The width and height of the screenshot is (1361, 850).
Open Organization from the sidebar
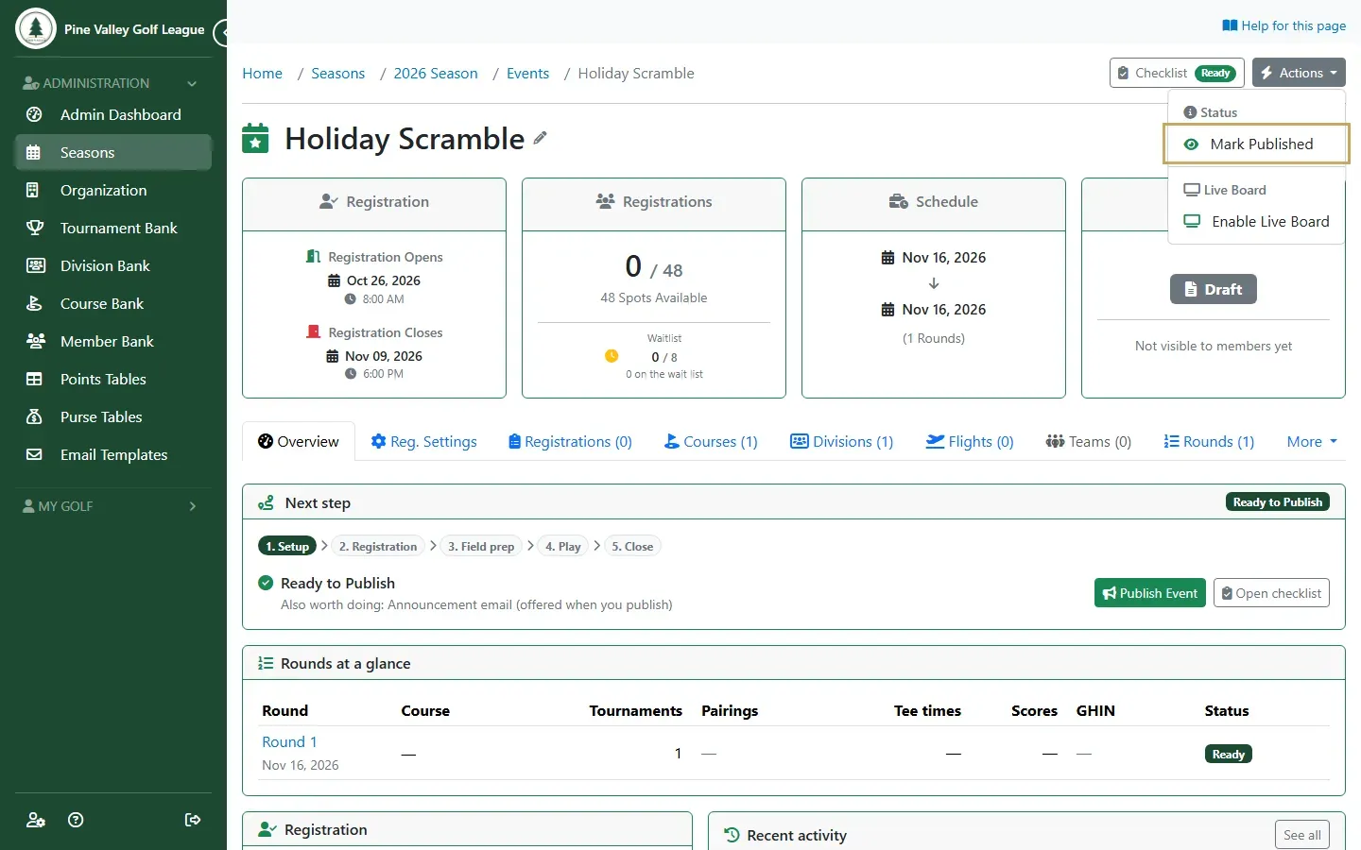click(113, 190)
